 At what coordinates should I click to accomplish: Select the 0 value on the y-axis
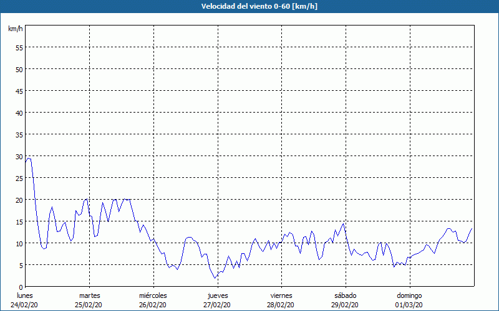tap(21, 287)
